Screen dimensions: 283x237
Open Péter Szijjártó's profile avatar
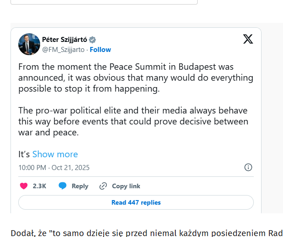coord(29,44)
